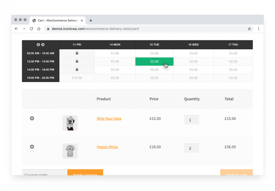Open Happy Ninja product link
Image resolution: width=275 pixels, height=191 pixels.
point(107,147)
